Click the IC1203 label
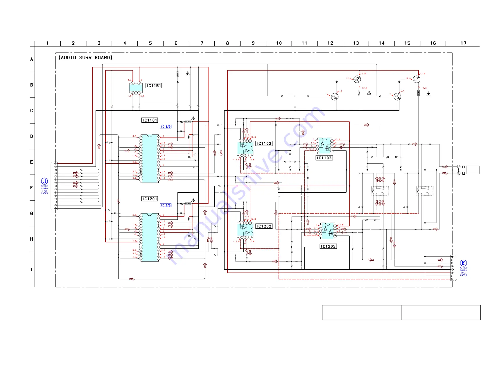The width and height of the screenshot is (488, 367). (328, 246)
